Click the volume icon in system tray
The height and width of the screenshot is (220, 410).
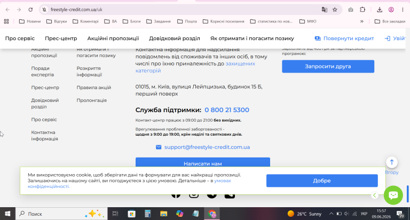pos(346,214)
